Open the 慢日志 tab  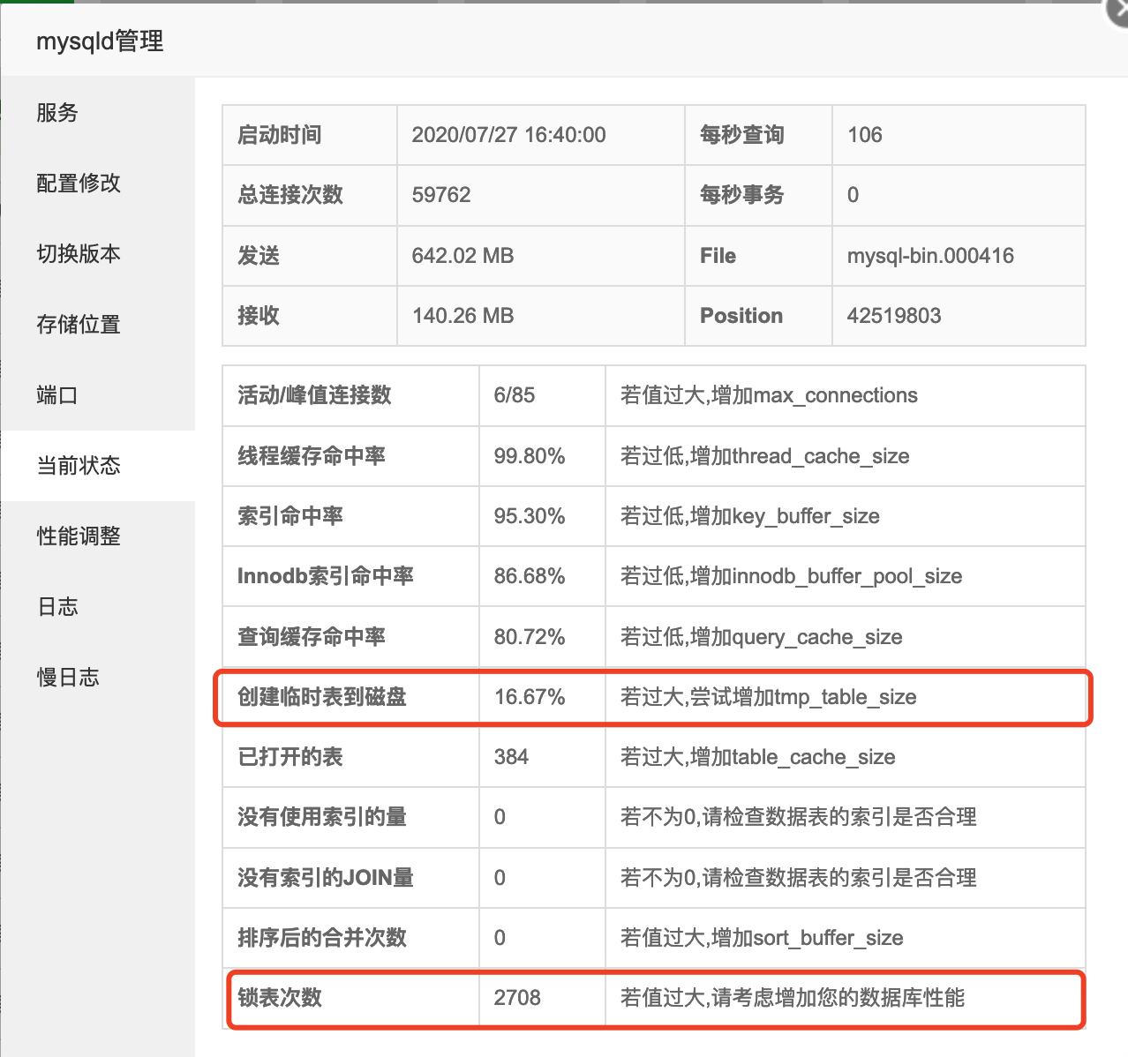(x=97, y=678)
